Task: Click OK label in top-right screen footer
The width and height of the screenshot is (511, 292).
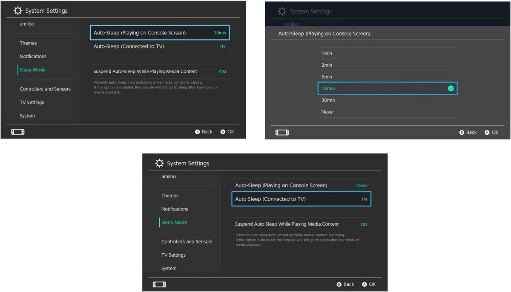Action: (495, 133)
